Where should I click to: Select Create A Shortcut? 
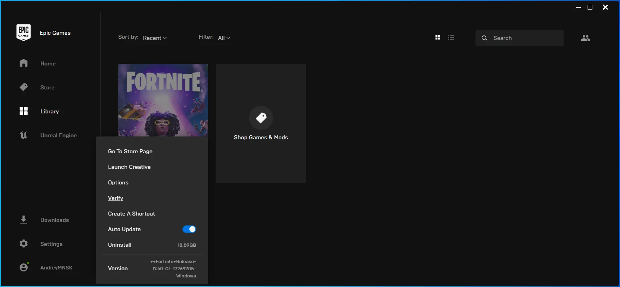pyautogui.click(x=132, y=214)
